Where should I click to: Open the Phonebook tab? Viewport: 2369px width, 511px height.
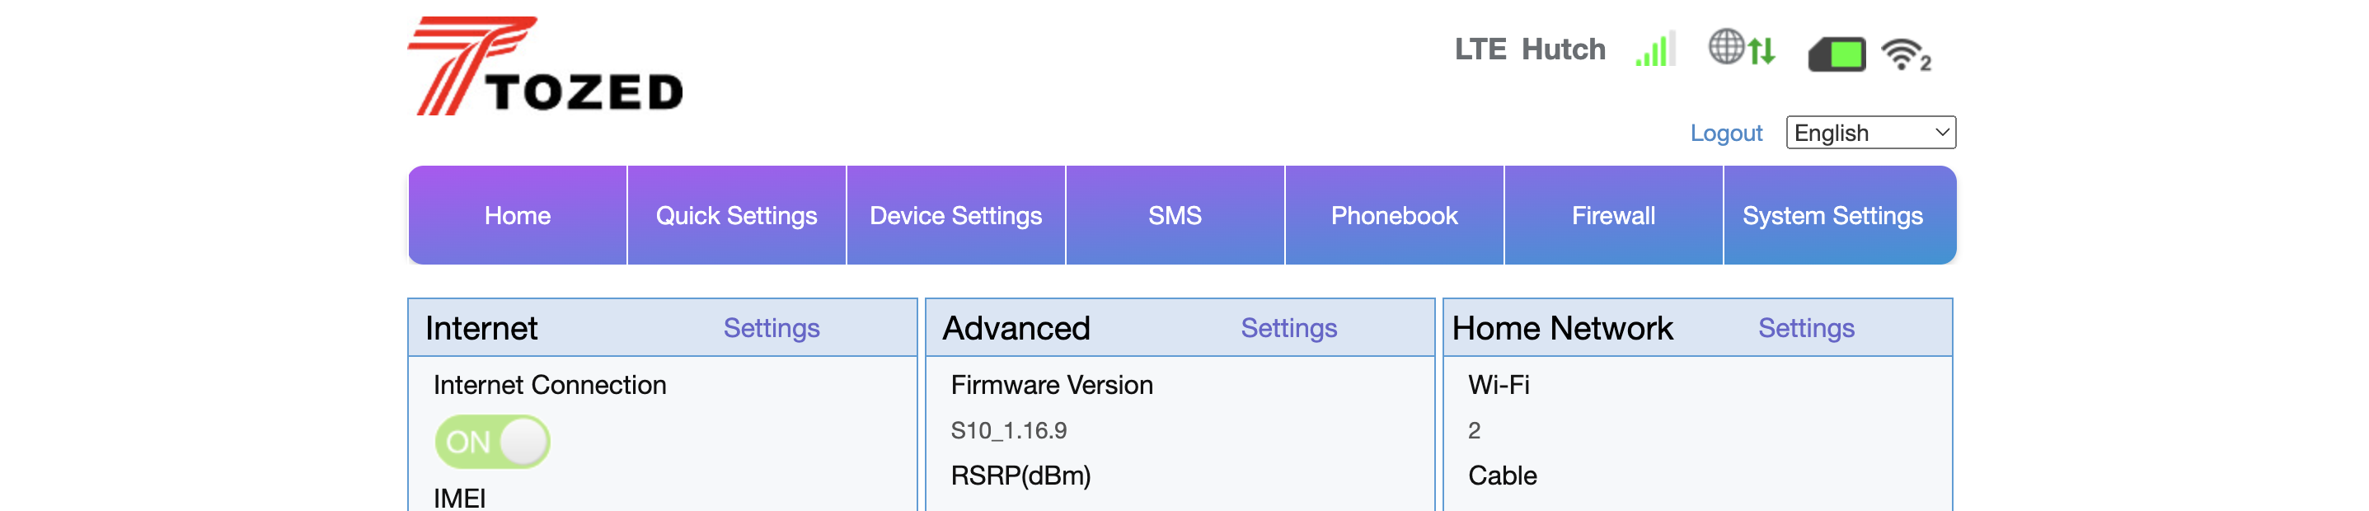(1394, 215)
